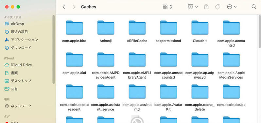The image size is (261, 123).
Task: Minimize window with the yellow button
Action: [12, 7]
